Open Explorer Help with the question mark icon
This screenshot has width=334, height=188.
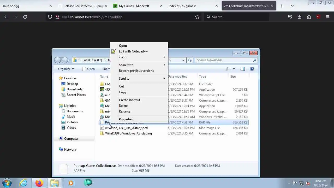[252, 69]
